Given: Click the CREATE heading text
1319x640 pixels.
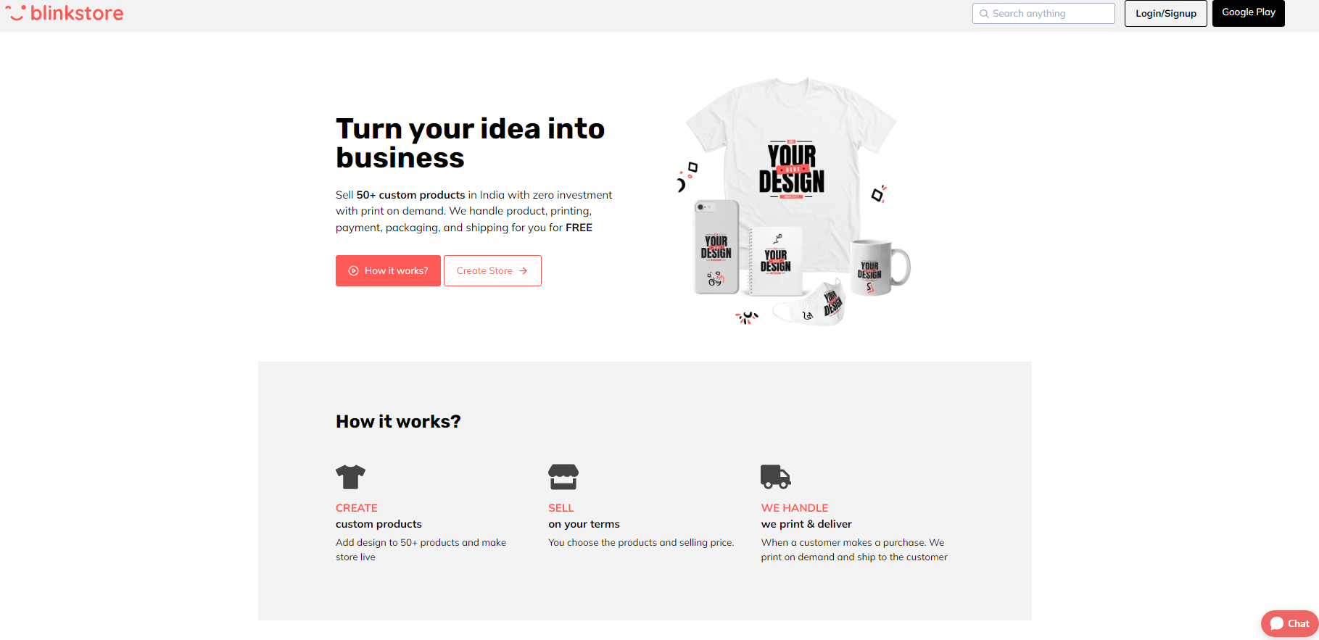Looking at the screenshot, I should coord(357,508).
